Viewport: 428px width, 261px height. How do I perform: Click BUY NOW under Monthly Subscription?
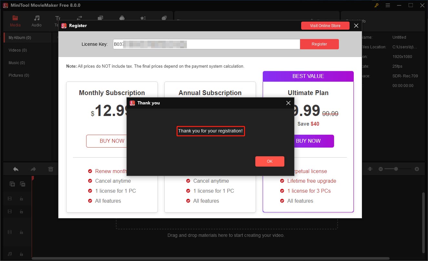point(107,141)
